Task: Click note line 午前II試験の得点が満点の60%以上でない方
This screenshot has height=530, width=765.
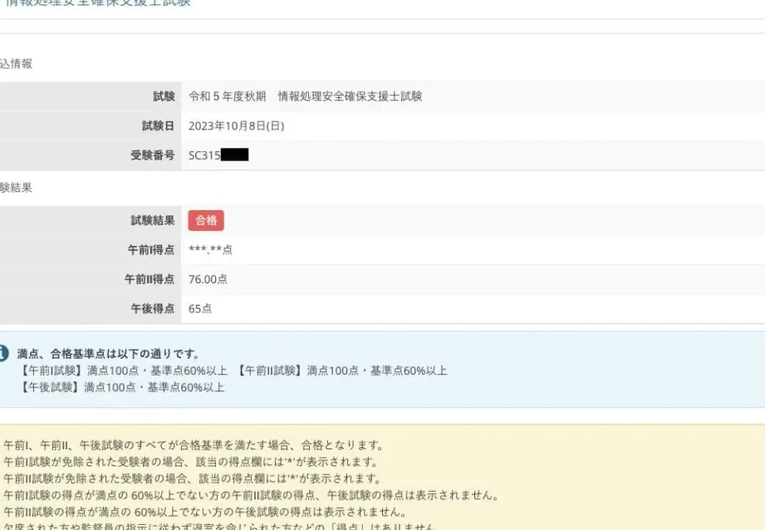Action: tap(205, 512)
